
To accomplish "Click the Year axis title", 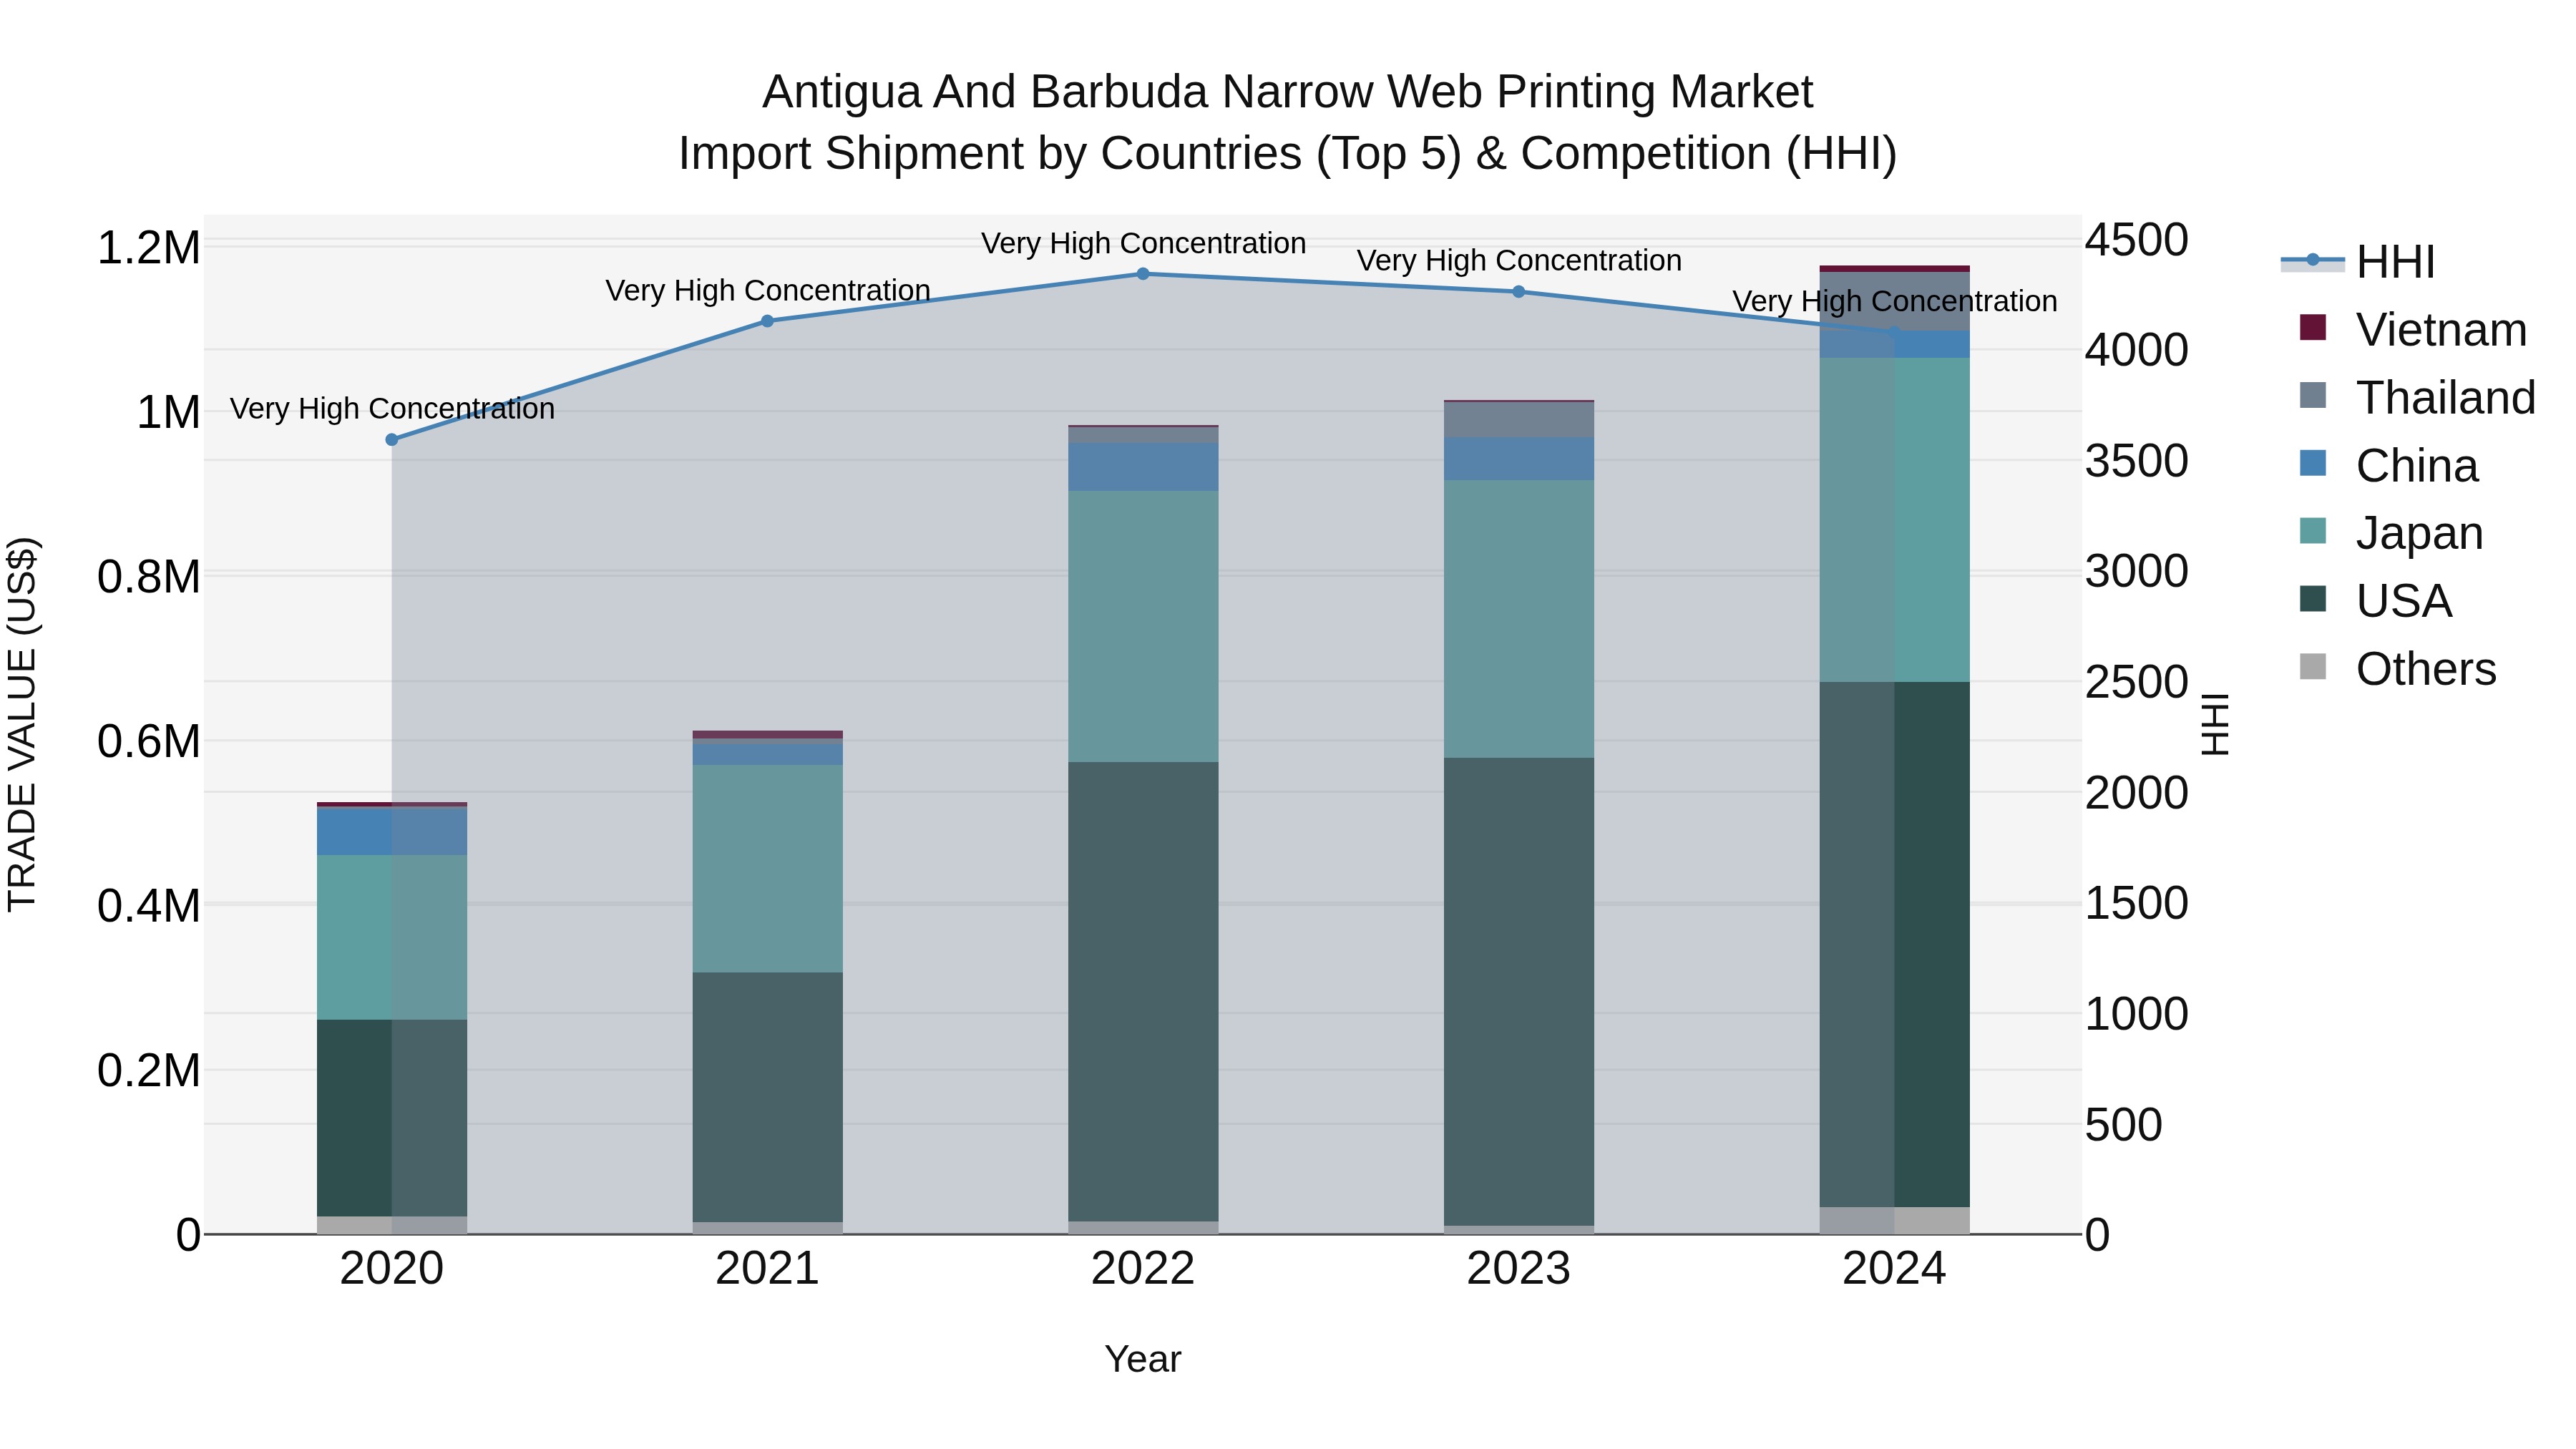I will (1143, 1360).
